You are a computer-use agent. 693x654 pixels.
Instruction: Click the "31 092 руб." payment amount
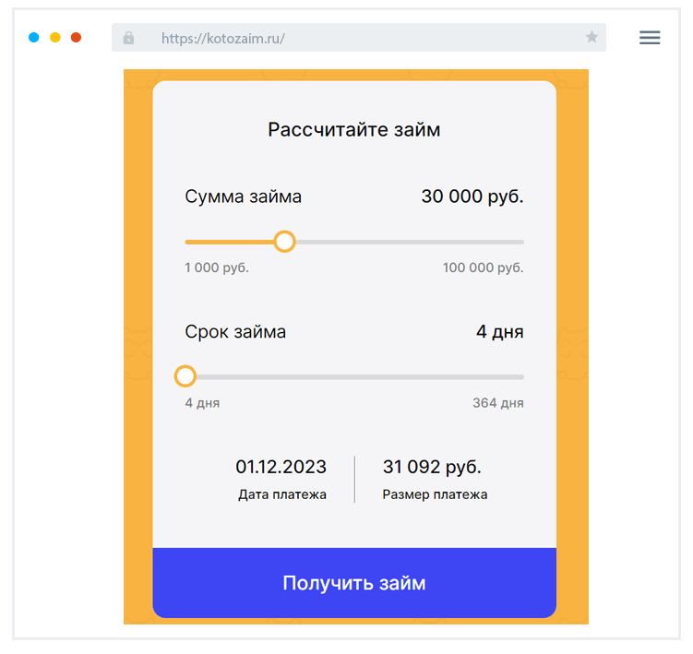pos(432,467)
